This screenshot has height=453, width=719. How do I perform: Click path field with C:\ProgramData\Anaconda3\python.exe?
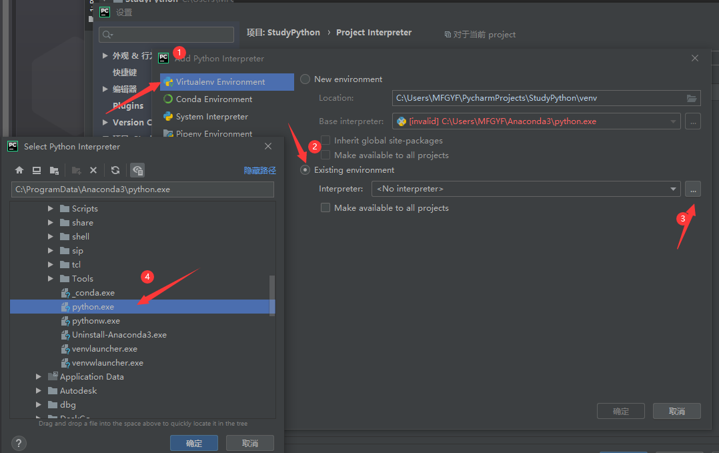[143, 189]
